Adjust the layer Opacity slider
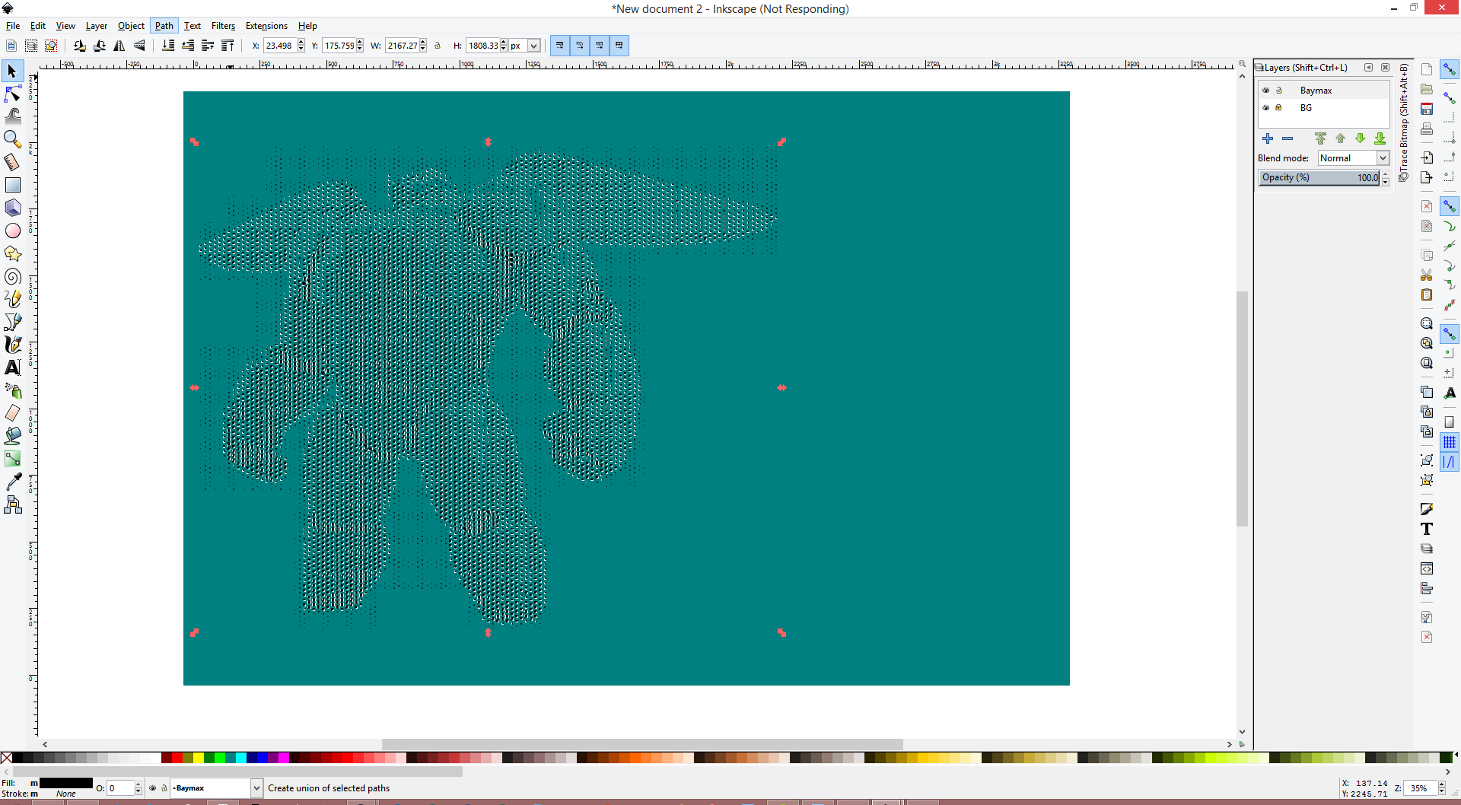Image resolution: width=1461 pixels, height=805 pixels. coord(1320,177)
